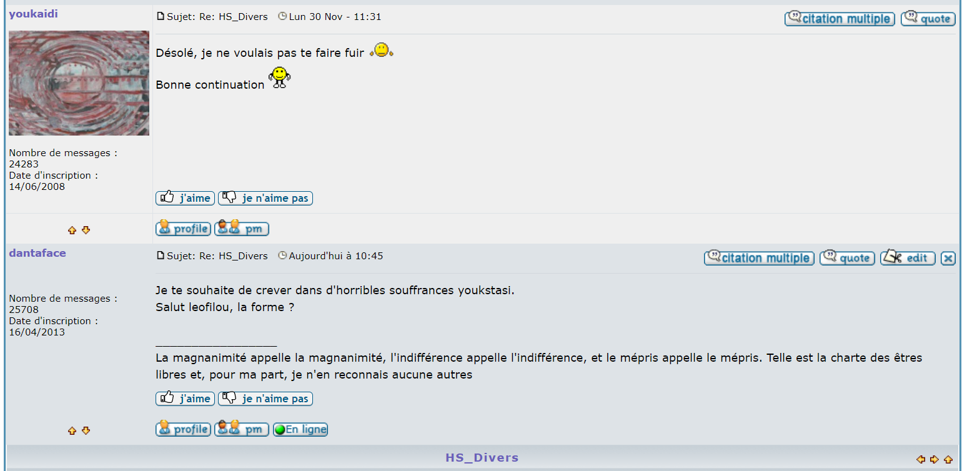Click left arrow in HS_Divers footer bar

coord(920,460)
